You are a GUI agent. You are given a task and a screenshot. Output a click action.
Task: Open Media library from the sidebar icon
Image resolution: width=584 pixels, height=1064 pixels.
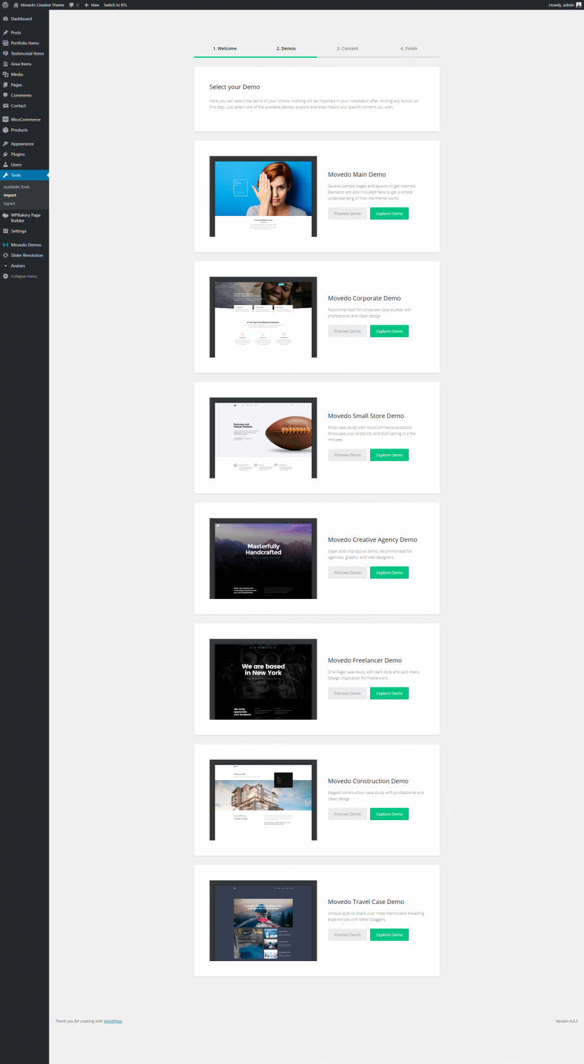(x=6, y=74)
